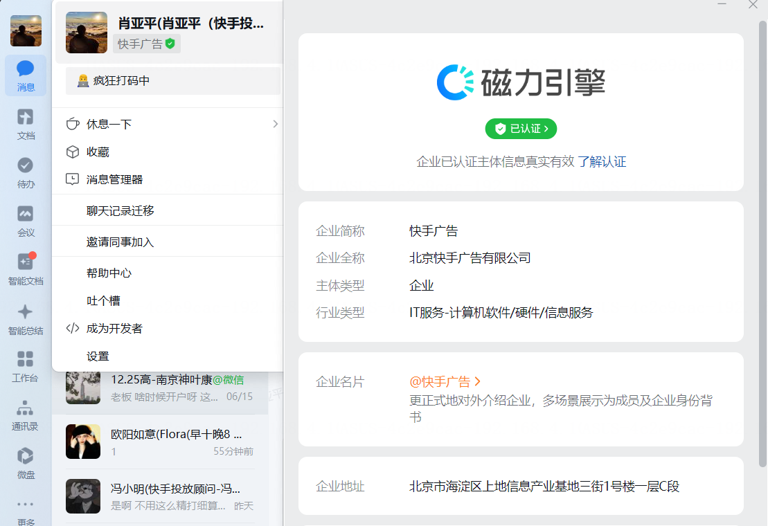Open the 待办 to-do sidebar icon
The width and height of the screenshot is (768, 526).
pos(26,172)
